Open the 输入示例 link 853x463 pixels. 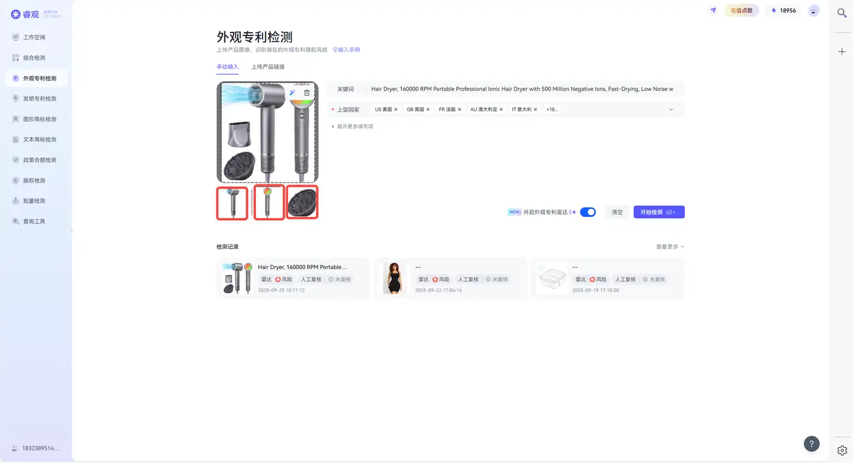pos(347,49)
